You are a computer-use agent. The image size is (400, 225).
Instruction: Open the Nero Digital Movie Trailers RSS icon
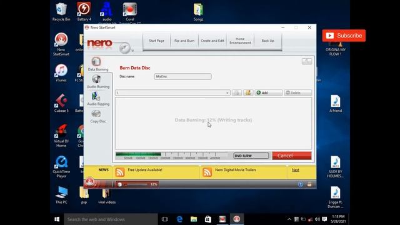[207, 172]
